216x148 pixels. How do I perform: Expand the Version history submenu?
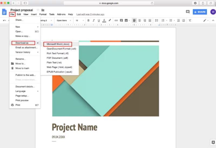tap(25, 52)
